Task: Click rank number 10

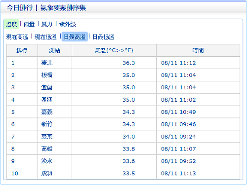Action: click(x=15, y=173)
